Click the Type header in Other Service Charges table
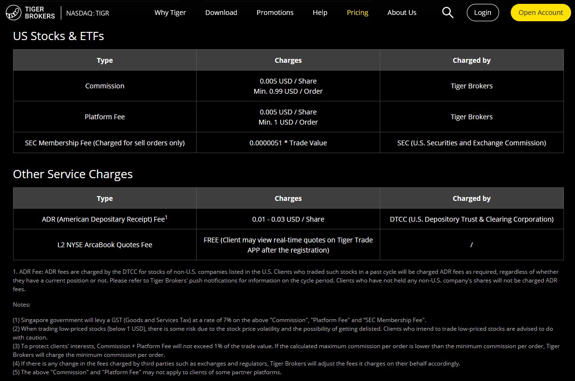Viewport: 575px width, 381px height. tap(105, 198)
